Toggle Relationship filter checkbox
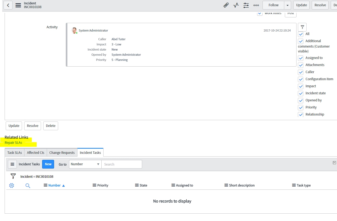Screen dimensions: 337x221 tap(301, 115)
